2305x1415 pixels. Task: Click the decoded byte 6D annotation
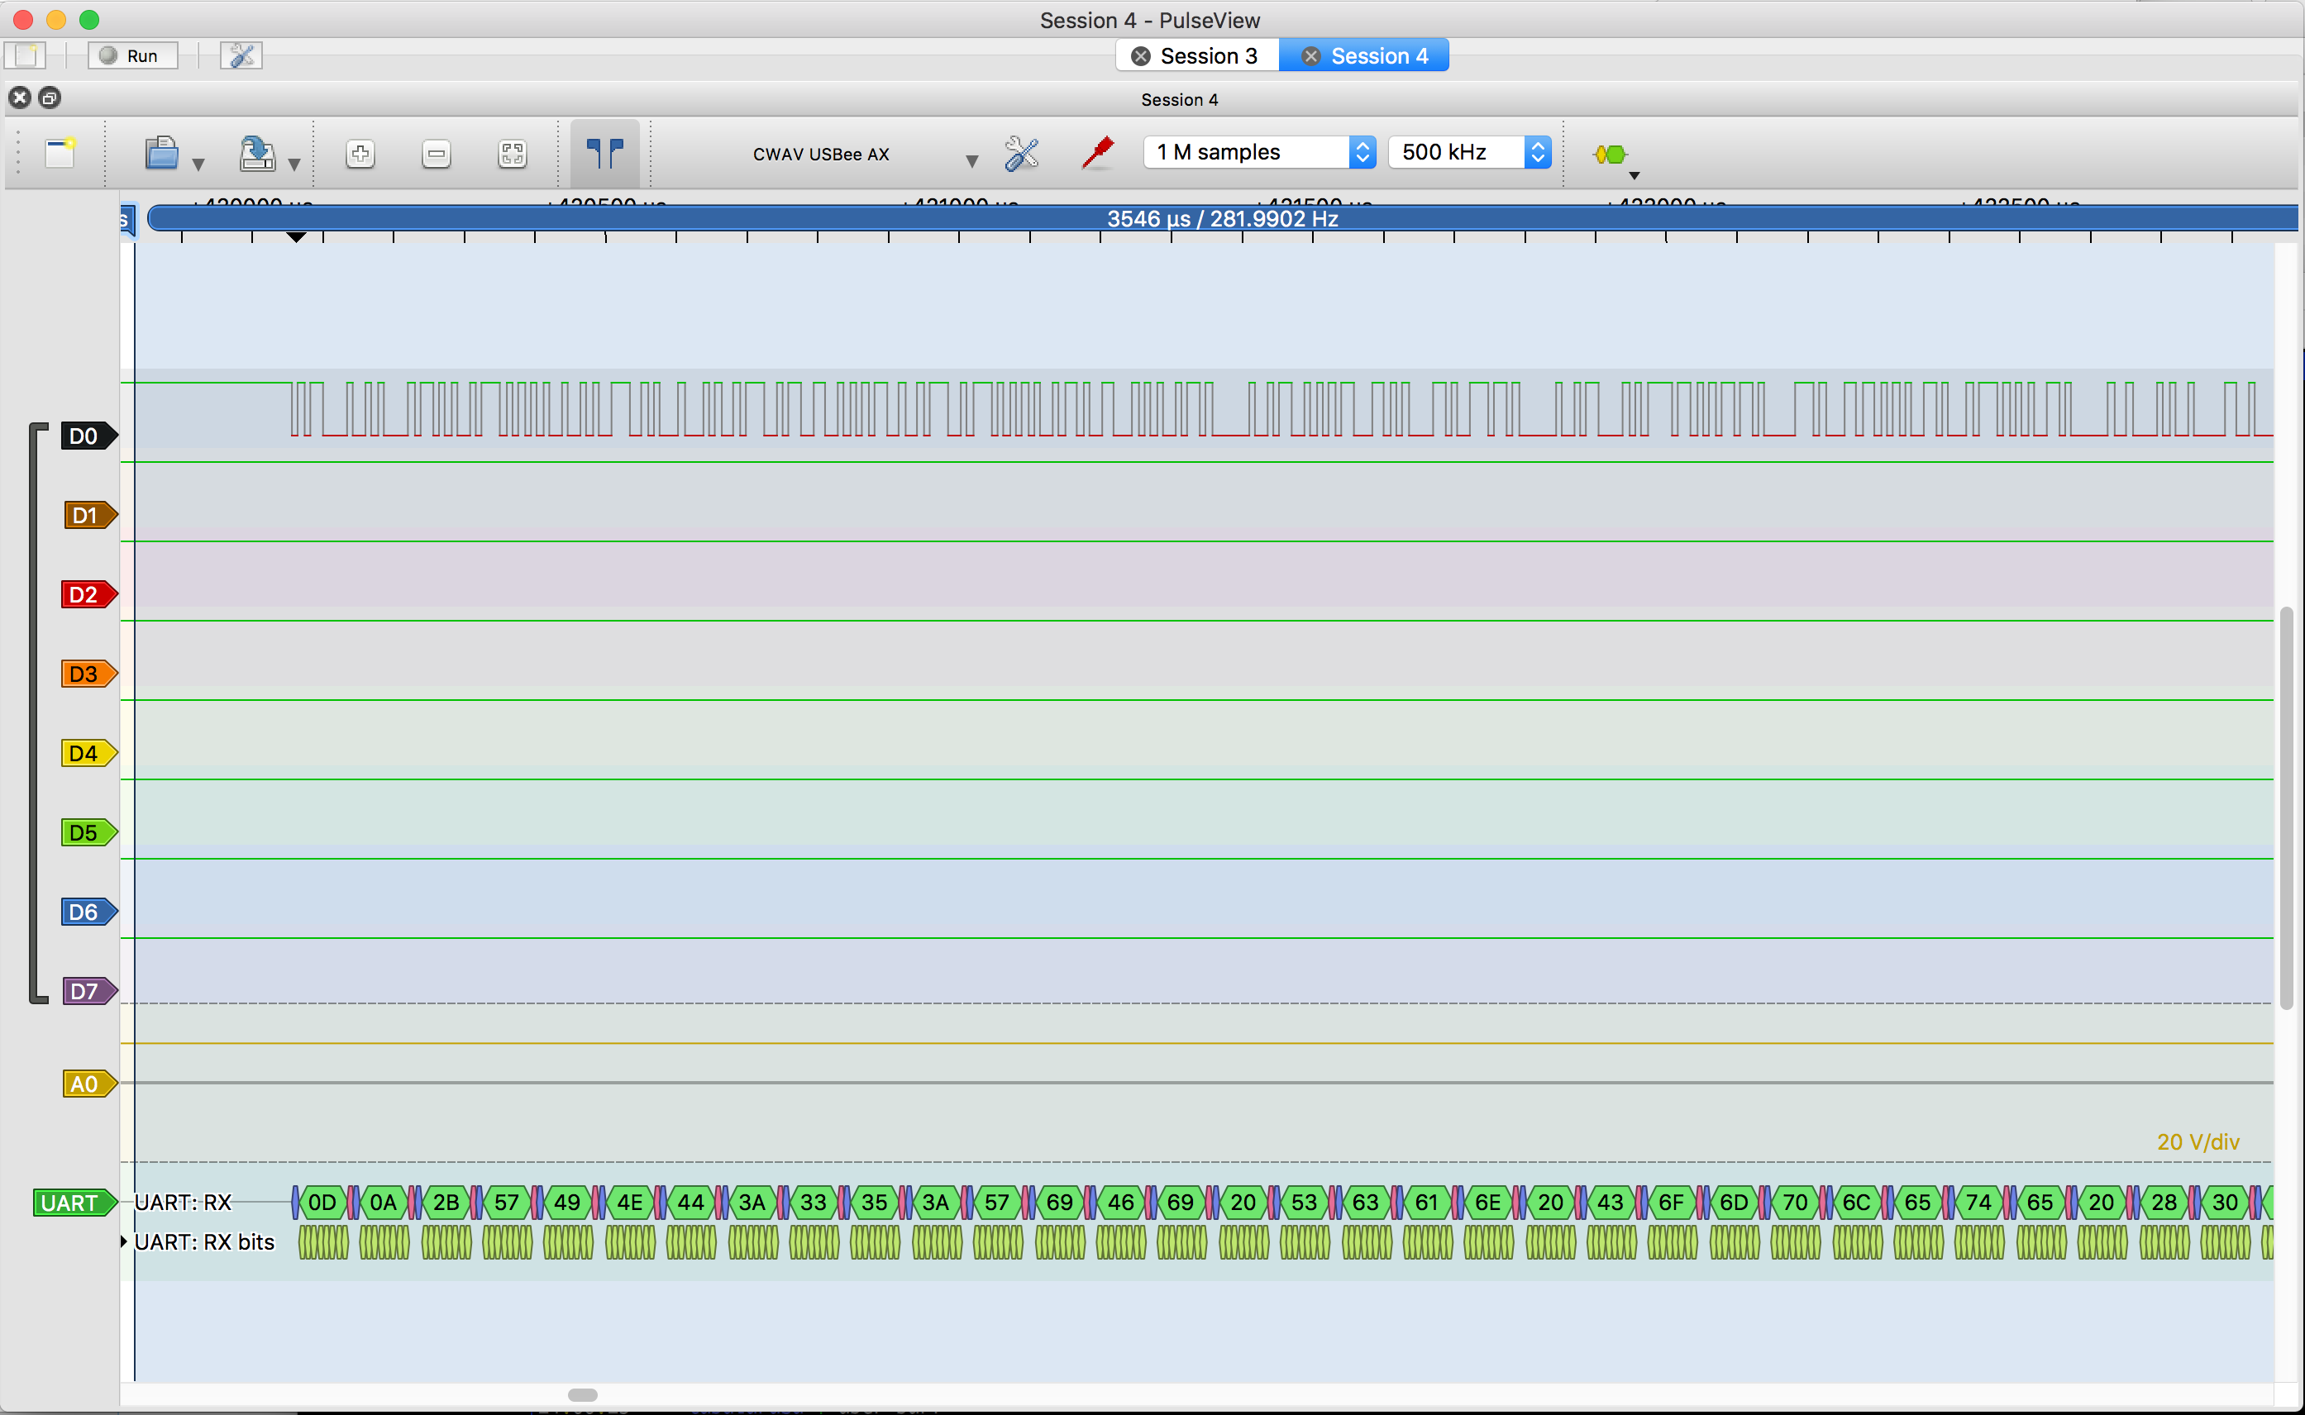coord(1735,1203)
